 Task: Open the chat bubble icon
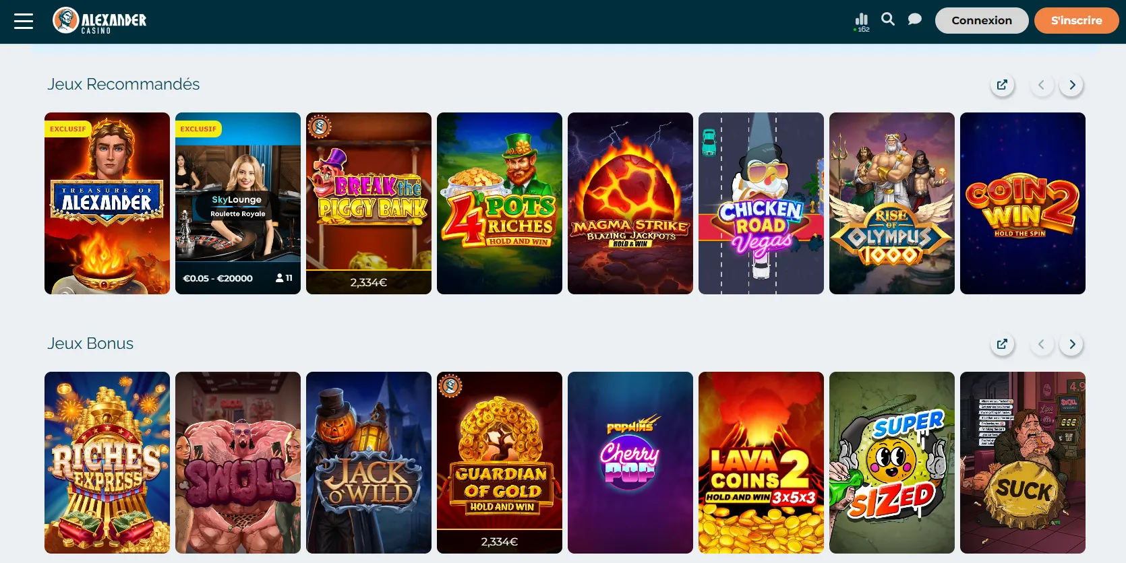pos(914,20)
